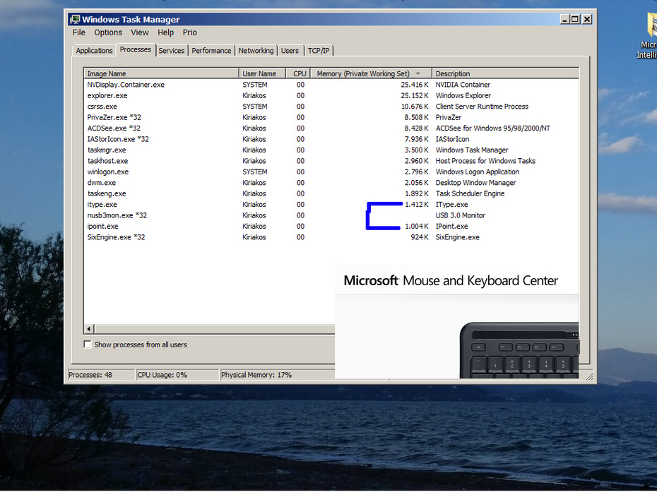Open the Prio menu
This screenshot has width=657, height=492.
(x=189, y=32)
